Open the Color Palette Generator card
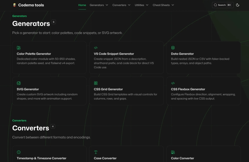The image size is (249, 162). pyautogui.click(x=49, y=58)
